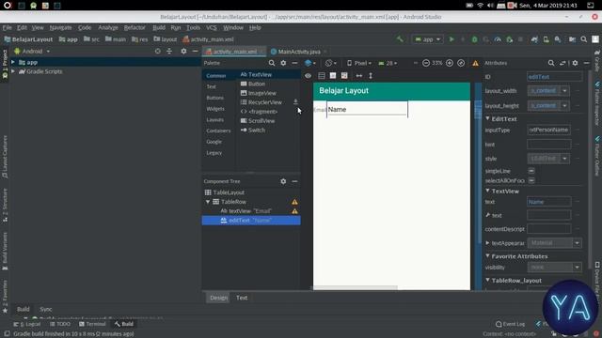Open Project panel gear settings
Screen dimensions: 602x338
point(183,51)
